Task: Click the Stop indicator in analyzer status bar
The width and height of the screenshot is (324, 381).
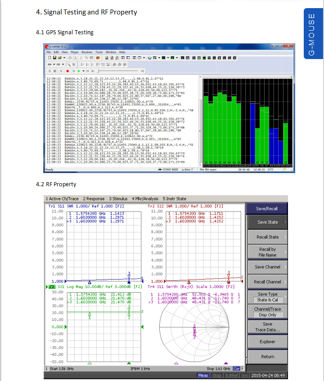Action: pos(216,376)
